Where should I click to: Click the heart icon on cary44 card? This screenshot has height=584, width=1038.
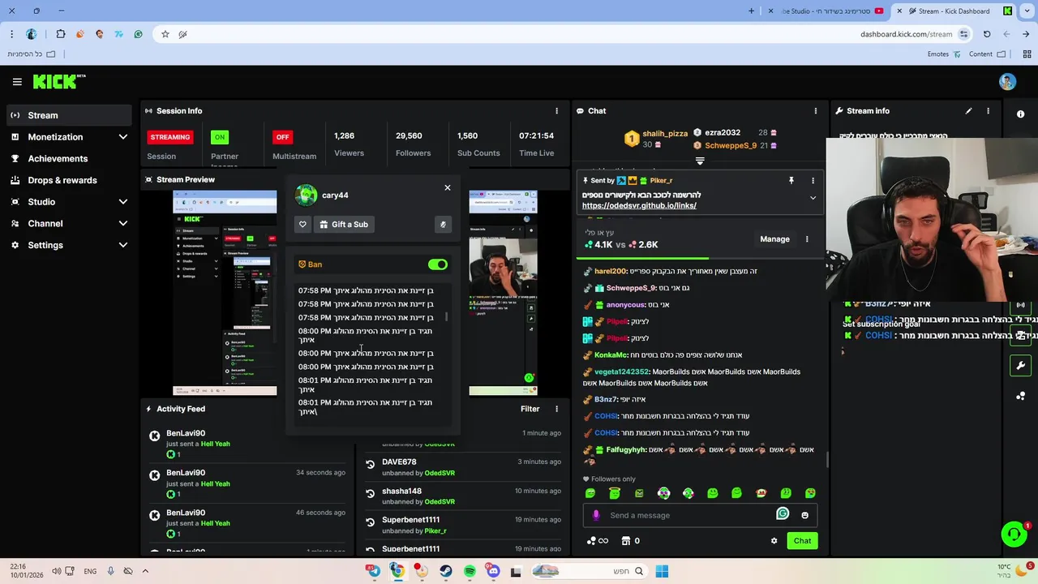302,225
